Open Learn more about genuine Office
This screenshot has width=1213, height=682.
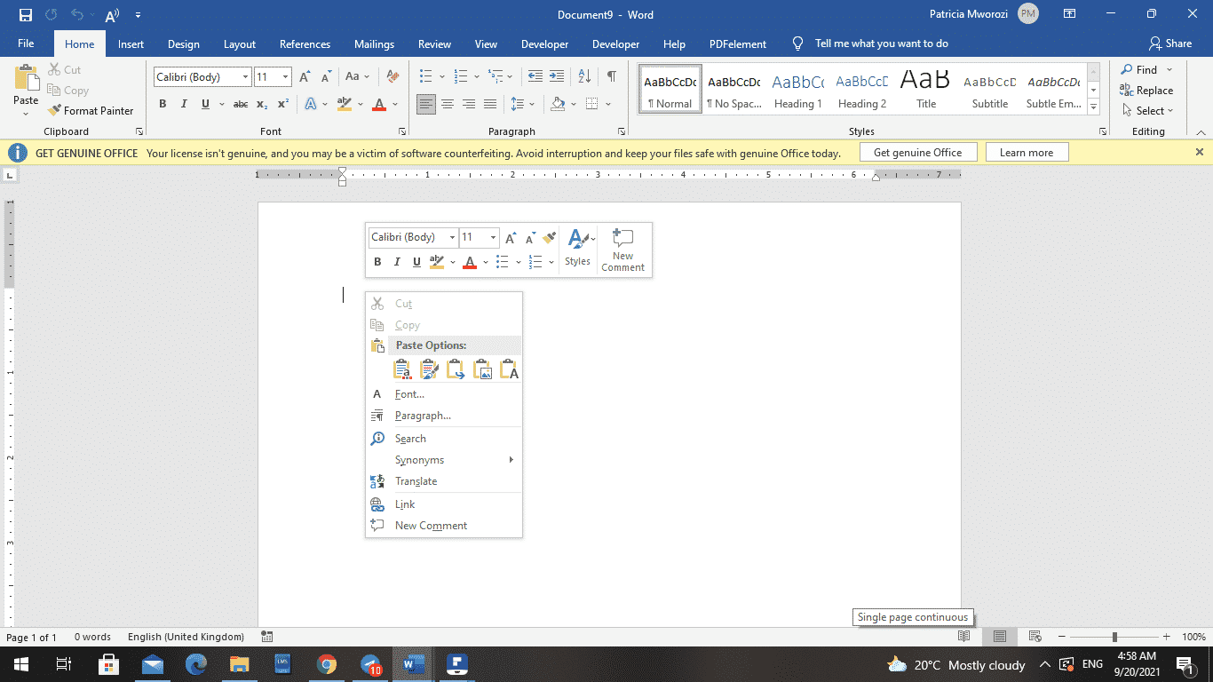1027,152
